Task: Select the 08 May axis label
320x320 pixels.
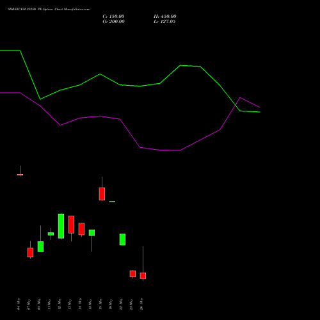Action: coord(39,304)
